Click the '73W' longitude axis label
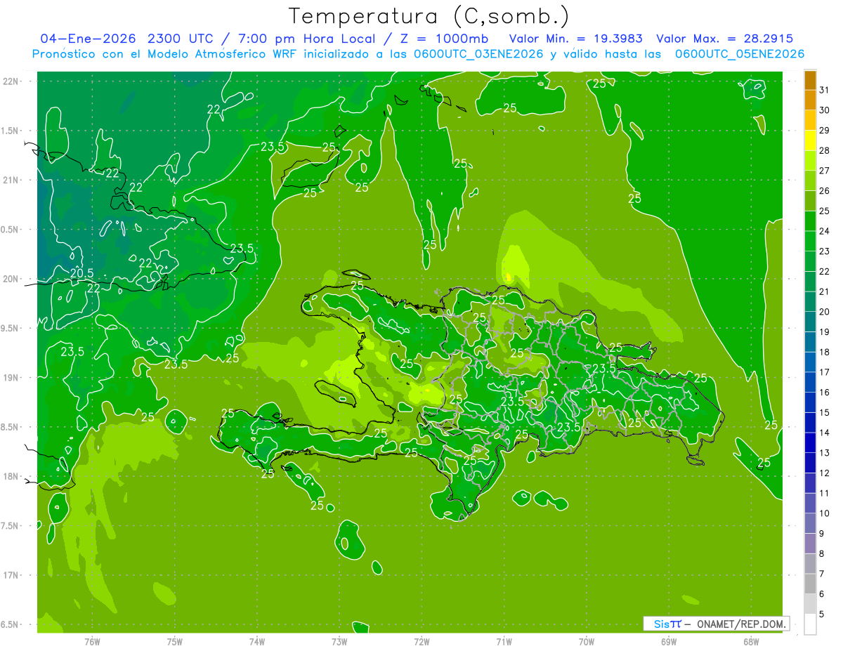This screenshot has height=651, width=843. (339, 641)
